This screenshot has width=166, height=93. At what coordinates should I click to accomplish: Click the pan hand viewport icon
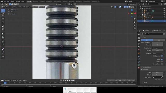click(x=135, y=22)
